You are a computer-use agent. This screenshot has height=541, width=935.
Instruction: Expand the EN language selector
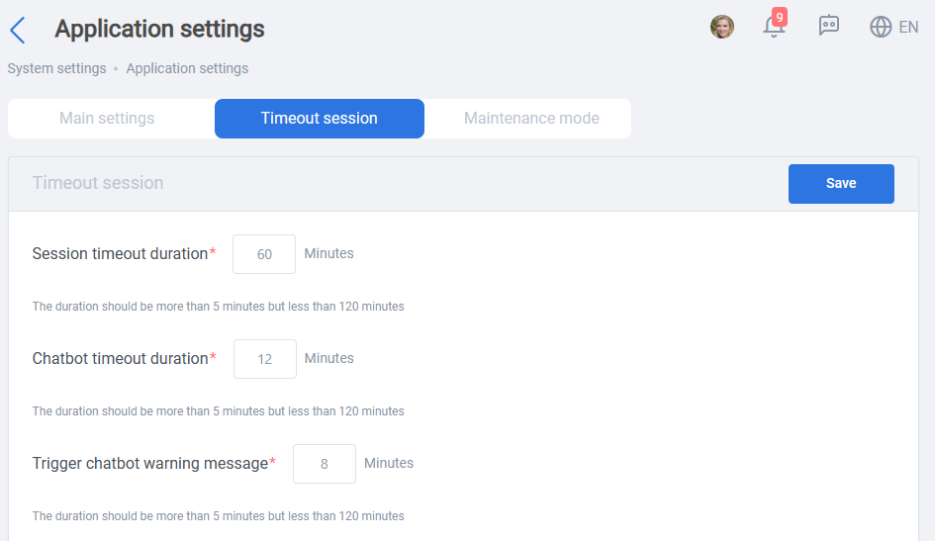[x=908, y=27]
